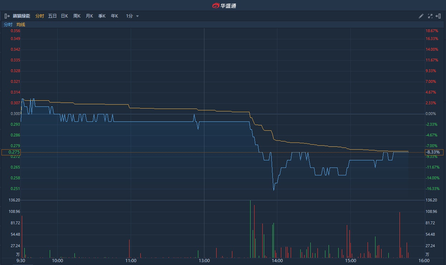This screenshot has height=265, width=446.
Task: Click the 16:00 time axis label
Action: (424, 261)
